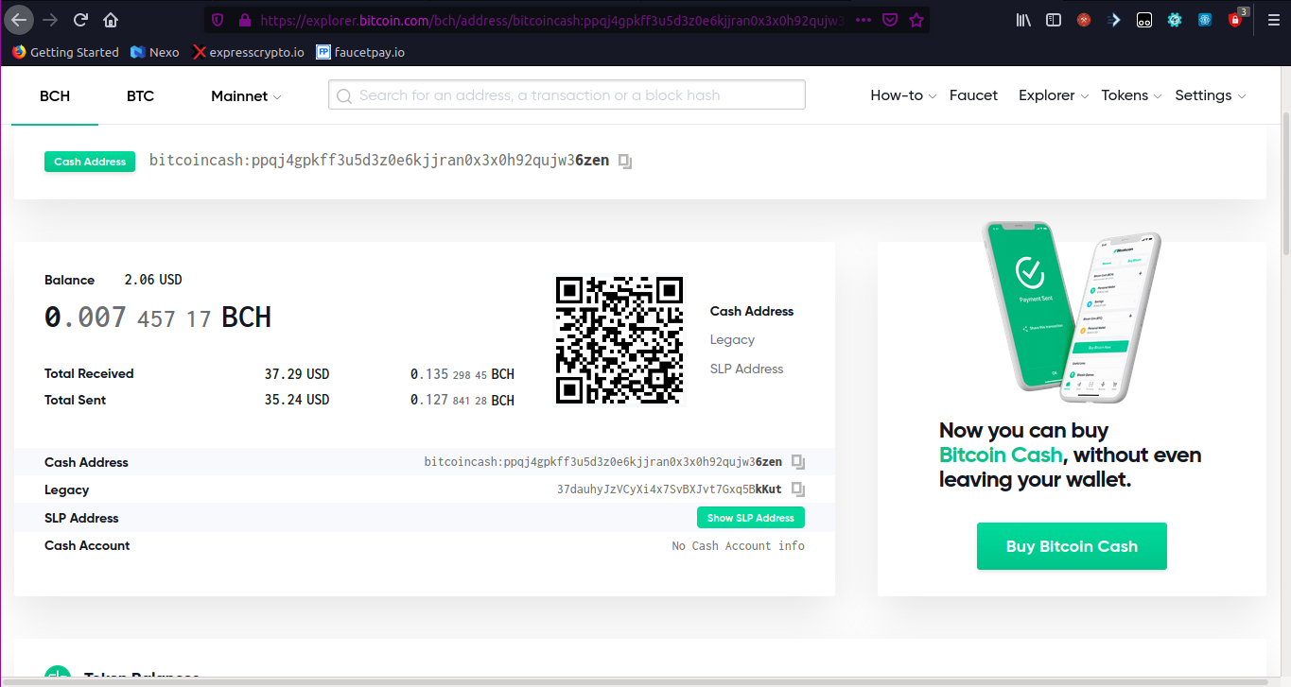The height and width of the screenshot is (687, 1291).
Task: Click the bitcoincash address text in the table row
Action: tap(603, 462)
